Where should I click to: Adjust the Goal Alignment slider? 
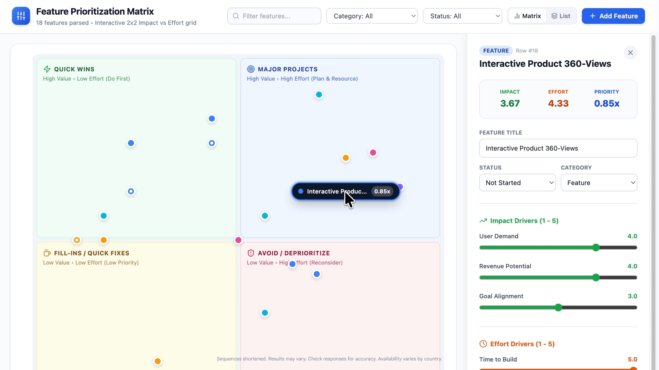(x=558, y=307)
